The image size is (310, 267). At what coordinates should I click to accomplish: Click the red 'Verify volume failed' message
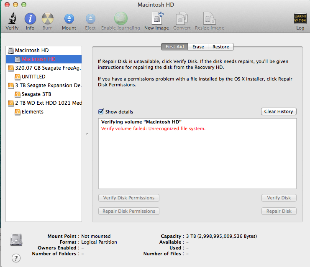click(153, 128)
